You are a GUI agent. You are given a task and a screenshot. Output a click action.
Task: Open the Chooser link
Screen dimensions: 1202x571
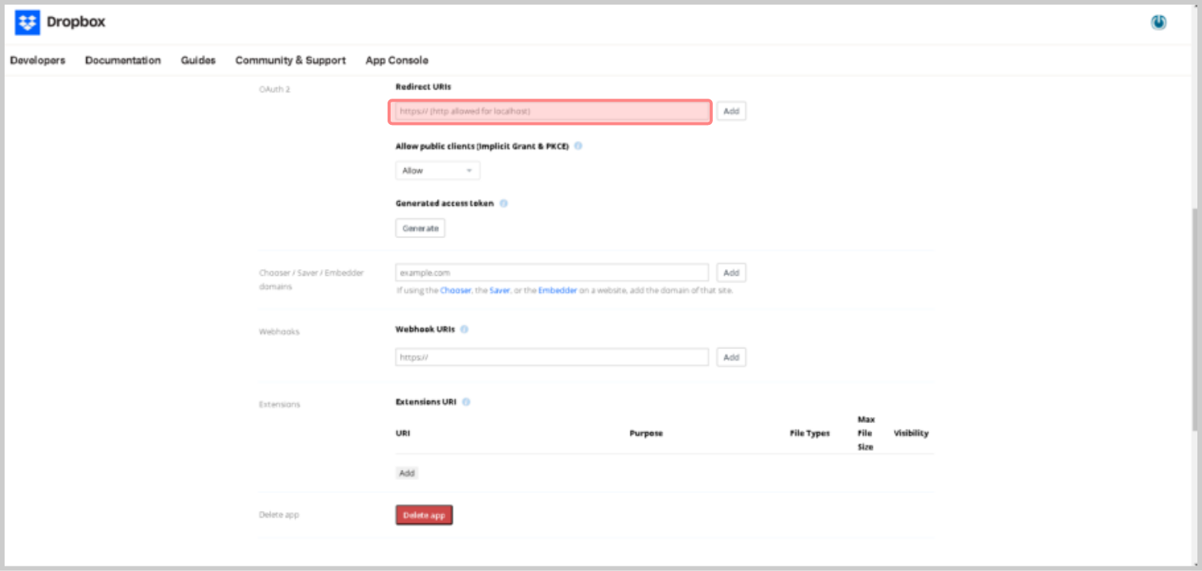click(x=455, y=291)
